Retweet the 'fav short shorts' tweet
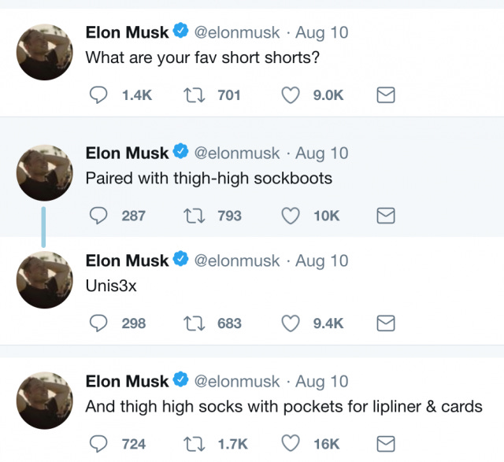The height and width of the screenshot is (462, 504). click(x=192, y=95)
